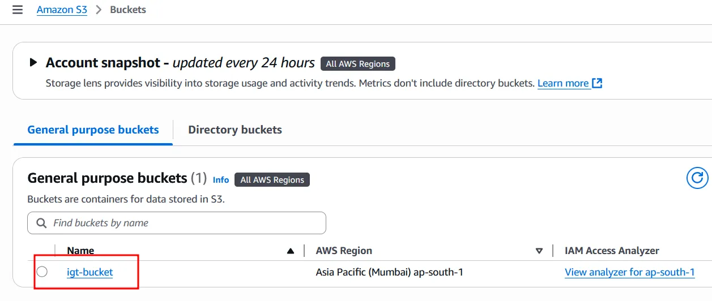Click the All AWS Regions badge in Account snapshot
This screenshot has width=712, height=301.
358,63
